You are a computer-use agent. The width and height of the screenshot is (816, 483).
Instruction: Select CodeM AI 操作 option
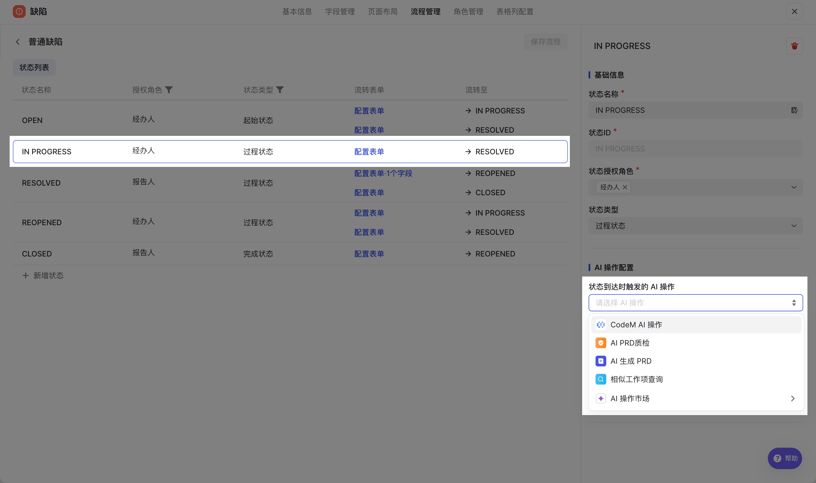coord(696,324)
